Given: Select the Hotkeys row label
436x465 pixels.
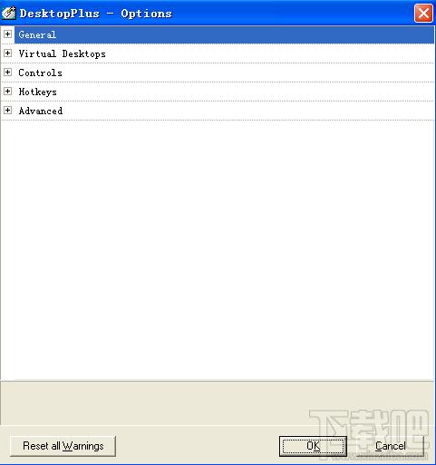Looking at the screenshot, I should pyautogui.click(x=37, y=92).
